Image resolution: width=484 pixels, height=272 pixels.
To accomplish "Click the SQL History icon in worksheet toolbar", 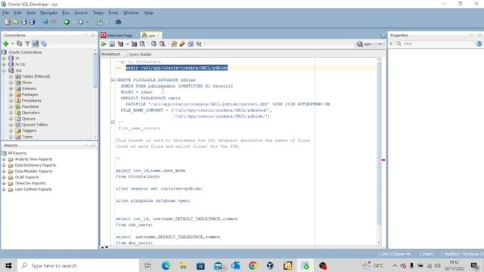I will (191, 44).
